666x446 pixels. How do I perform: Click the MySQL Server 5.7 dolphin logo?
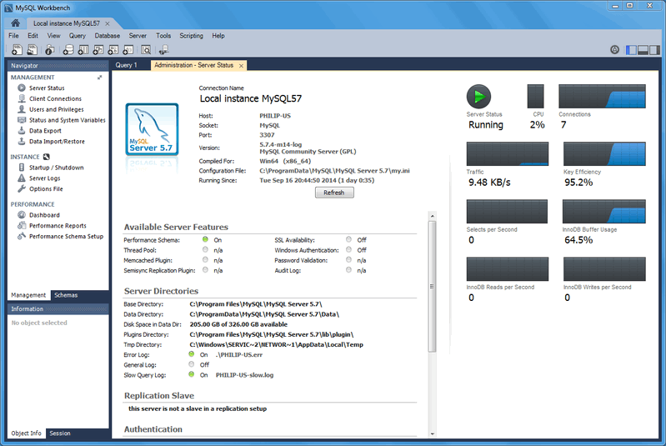pos(152,129)
